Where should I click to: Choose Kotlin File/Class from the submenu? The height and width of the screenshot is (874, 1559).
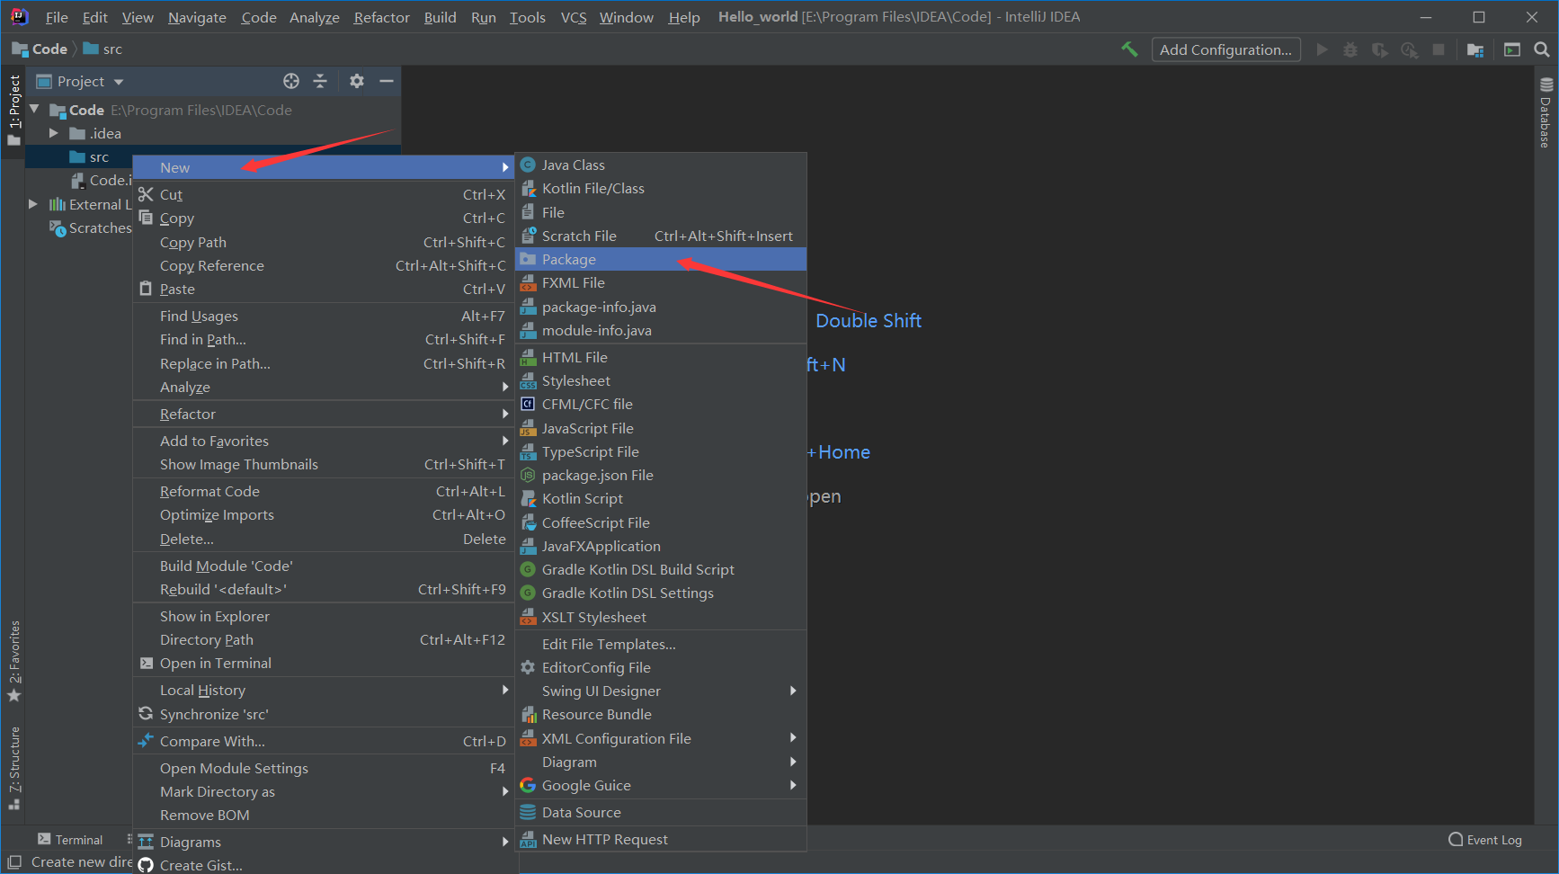[x=592, y=188]
